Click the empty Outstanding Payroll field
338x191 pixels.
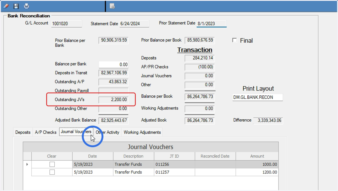[114, 91]
